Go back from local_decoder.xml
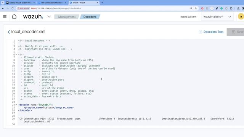244x137 pixels. point(9,32)
